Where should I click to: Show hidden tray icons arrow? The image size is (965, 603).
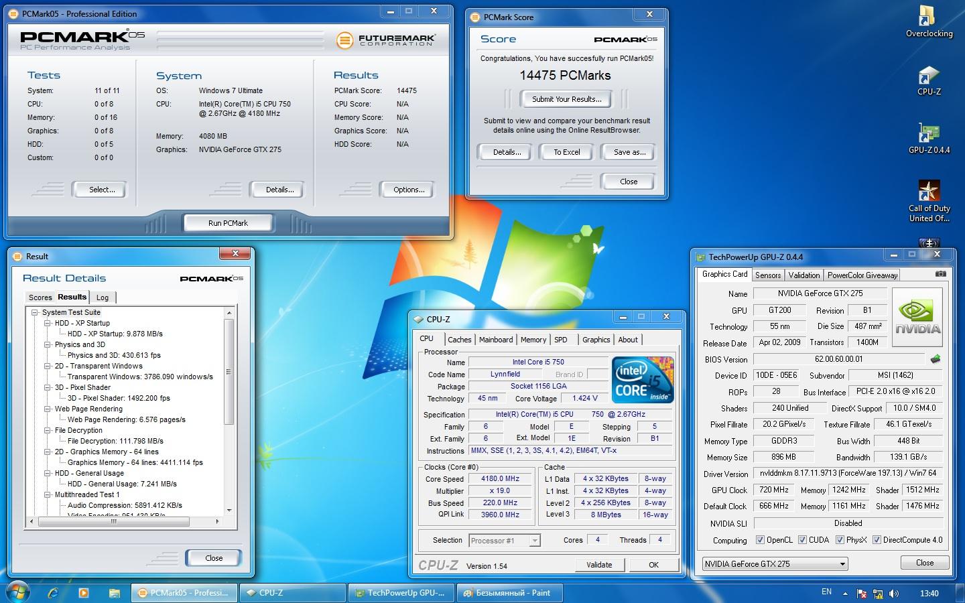[844, 594]
